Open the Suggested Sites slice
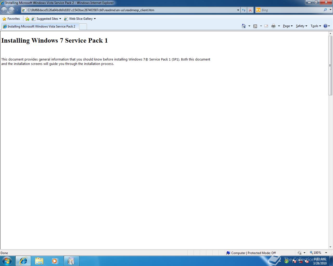333x266 pixels. click(x=46, y=19)
